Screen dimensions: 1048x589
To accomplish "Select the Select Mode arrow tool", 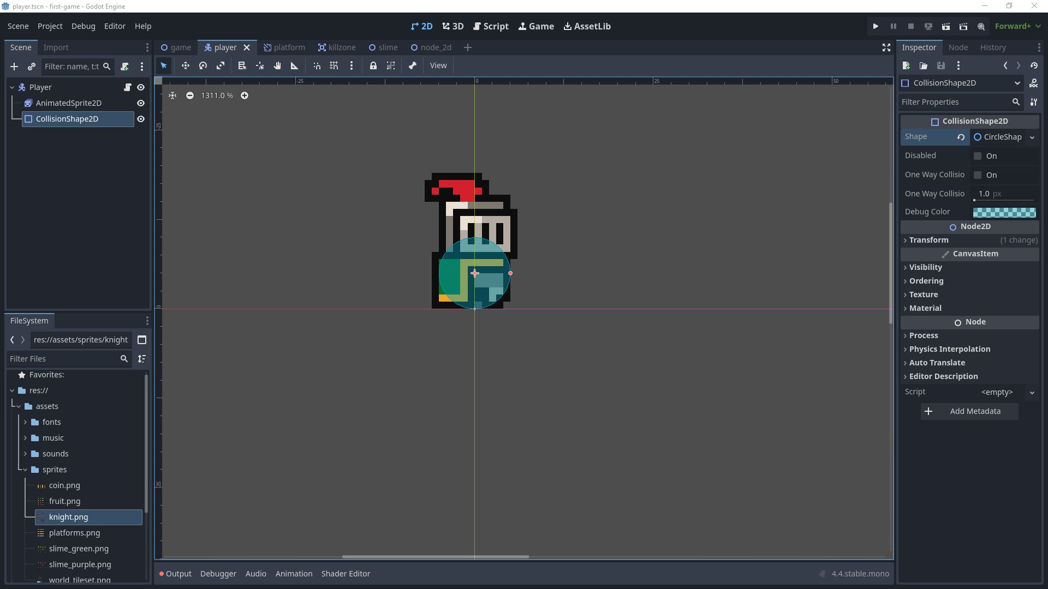I will [x=164, y=66].
